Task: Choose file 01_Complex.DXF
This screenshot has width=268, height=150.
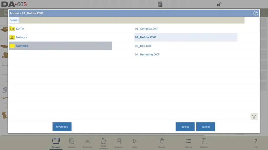Action: coord(186,29)
